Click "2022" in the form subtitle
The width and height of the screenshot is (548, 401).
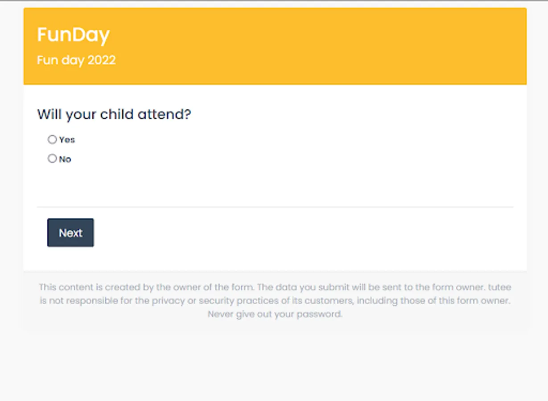tap(102, 60)
